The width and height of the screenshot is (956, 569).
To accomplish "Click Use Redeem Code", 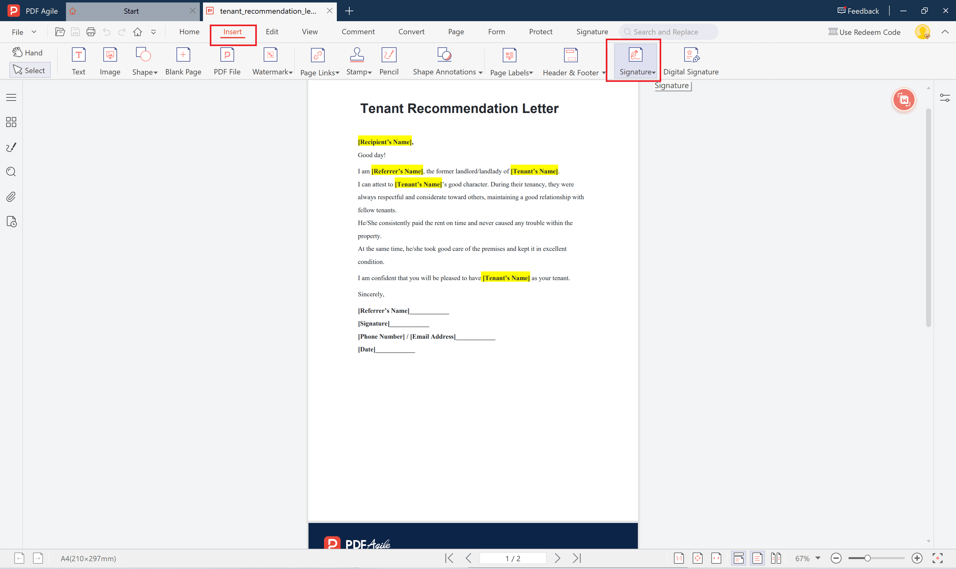I will 865,32.
